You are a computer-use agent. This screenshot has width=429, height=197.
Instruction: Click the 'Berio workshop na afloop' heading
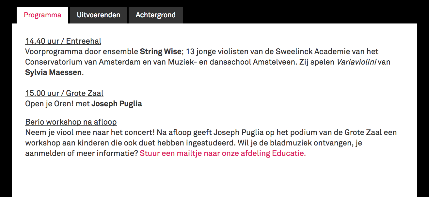(x=71, y=122)
